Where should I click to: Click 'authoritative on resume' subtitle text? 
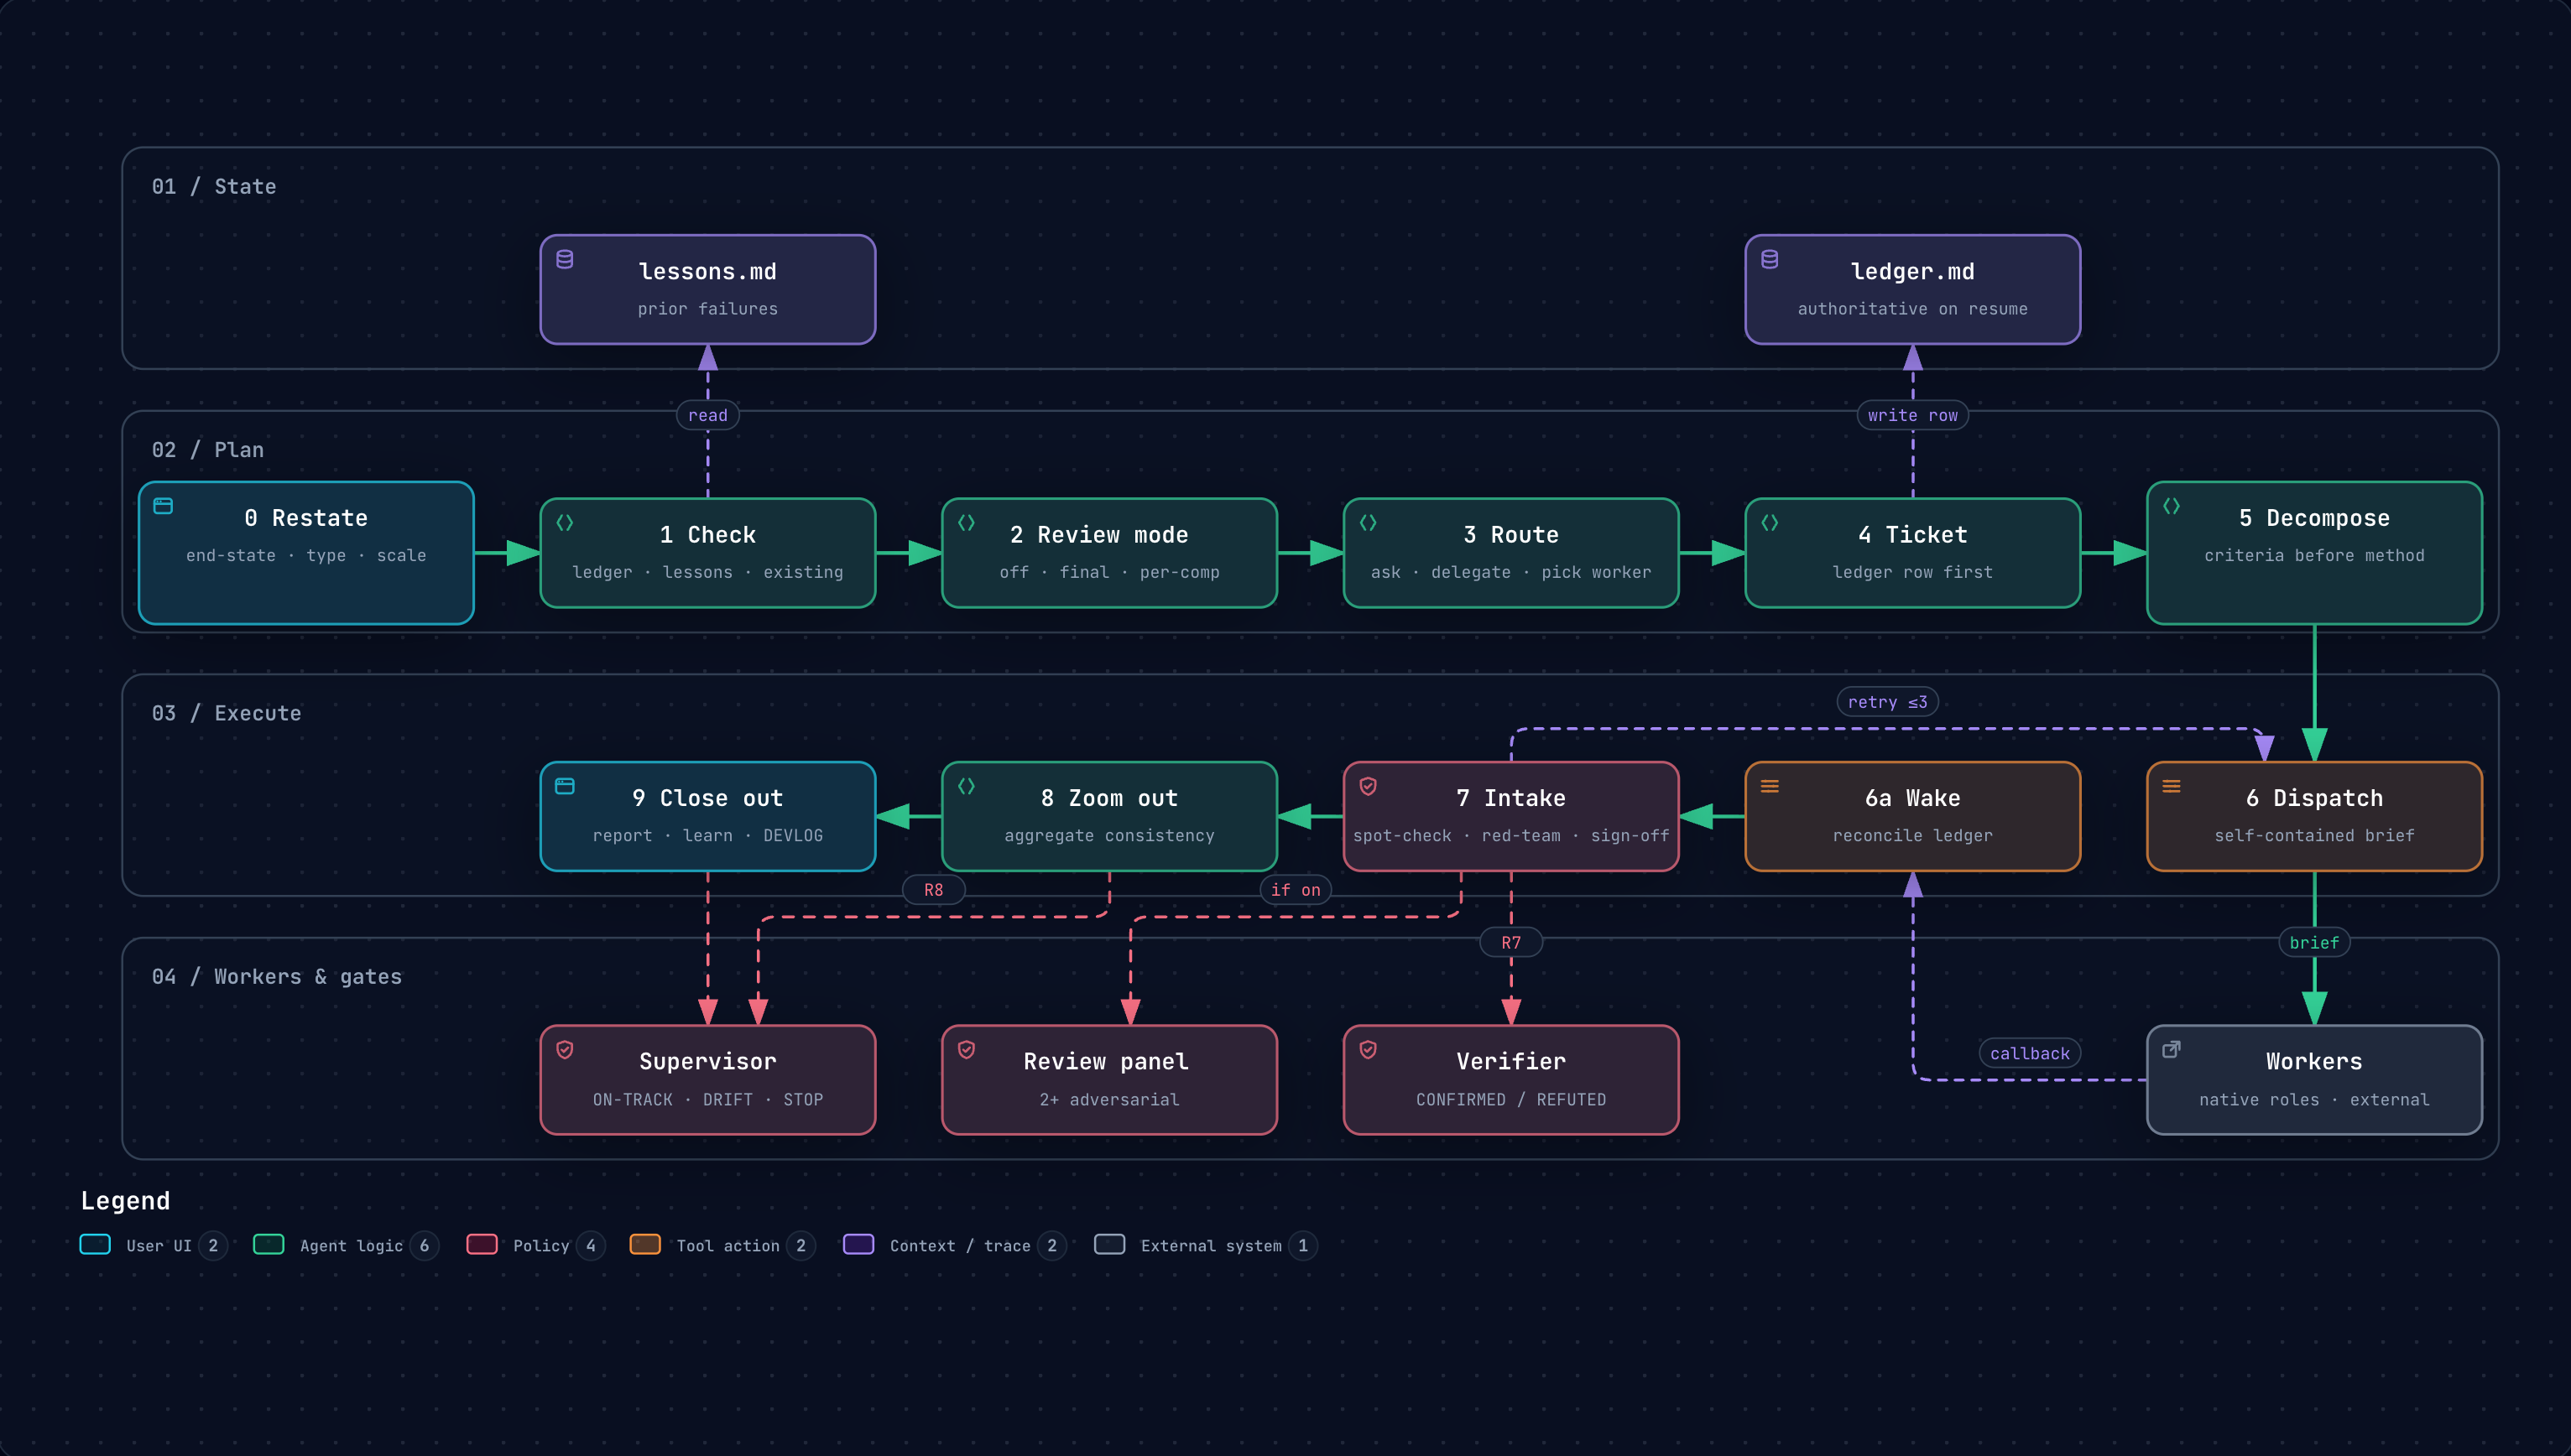[x=1913, y=309]
